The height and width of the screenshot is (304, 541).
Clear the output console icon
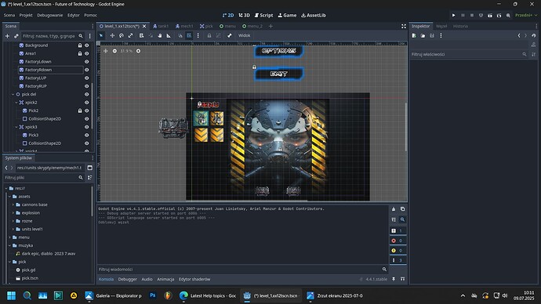(x=394, y=209)
